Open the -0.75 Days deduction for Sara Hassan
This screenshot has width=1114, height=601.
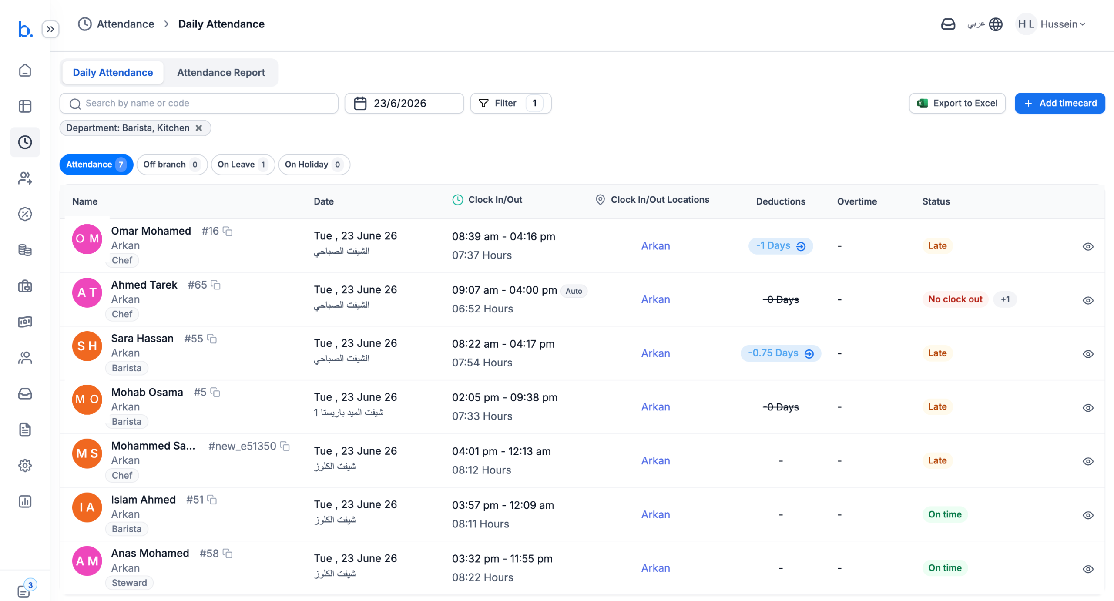[781, 353]
